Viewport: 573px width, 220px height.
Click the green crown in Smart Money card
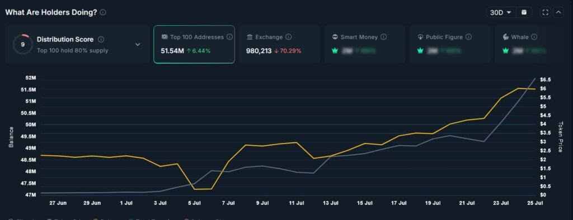[x=335, y=51]
